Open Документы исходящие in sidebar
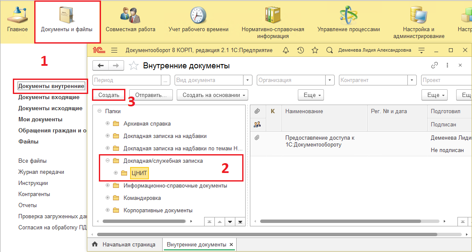 coord(50,108)
